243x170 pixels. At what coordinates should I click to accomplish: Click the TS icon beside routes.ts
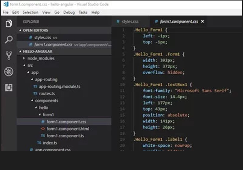[35, 93]
